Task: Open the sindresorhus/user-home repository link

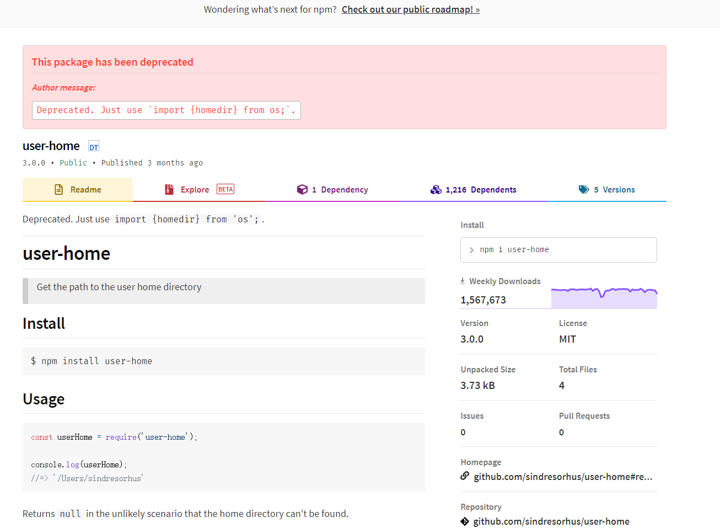Action: pyautogui.click(x=551, y=521)
